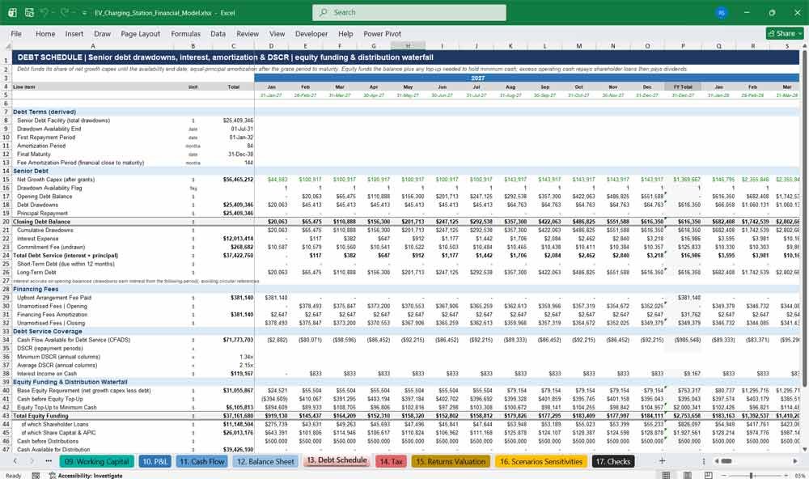Switch to the 15. Returns Valuation sheet tab
This screenshot has width=809, height=479.
(x=451, y=461)
